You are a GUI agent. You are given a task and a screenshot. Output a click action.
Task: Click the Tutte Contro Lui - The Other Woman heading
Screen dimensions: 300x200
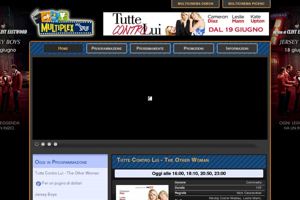163,160
